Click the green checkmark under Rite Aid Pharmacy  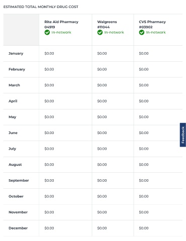click(47, 32)
